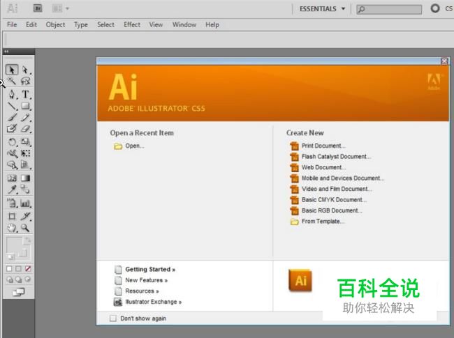
Task: Select the Magic Wand tool
Action: 12,81
